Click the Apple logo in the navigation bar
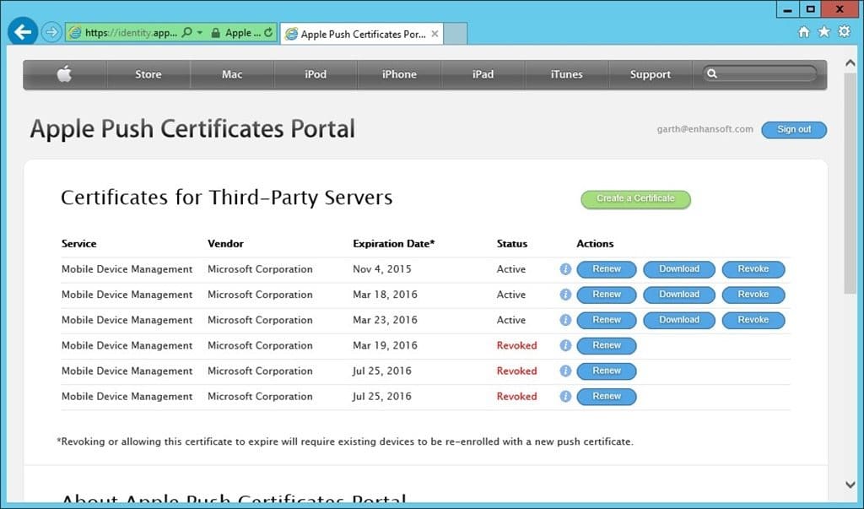864x509 pixels. click(x=64, y=74)
